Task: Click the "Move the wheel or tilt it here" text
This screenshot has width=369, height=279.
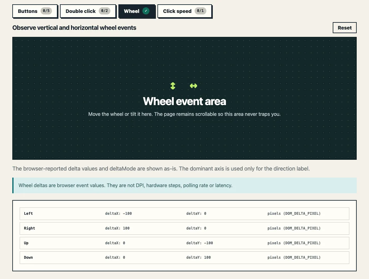Action: pyautogui.click(x=120, y=114)
